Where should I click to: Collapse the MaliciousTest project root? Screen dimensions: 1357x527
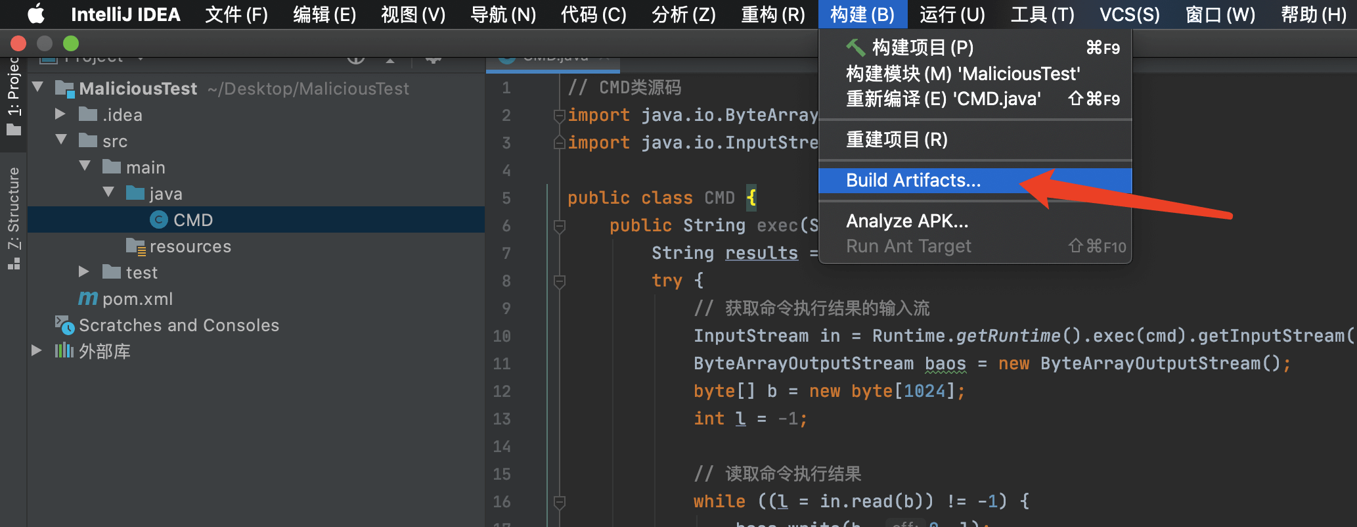pyautogui.click(x=38, y=87)
